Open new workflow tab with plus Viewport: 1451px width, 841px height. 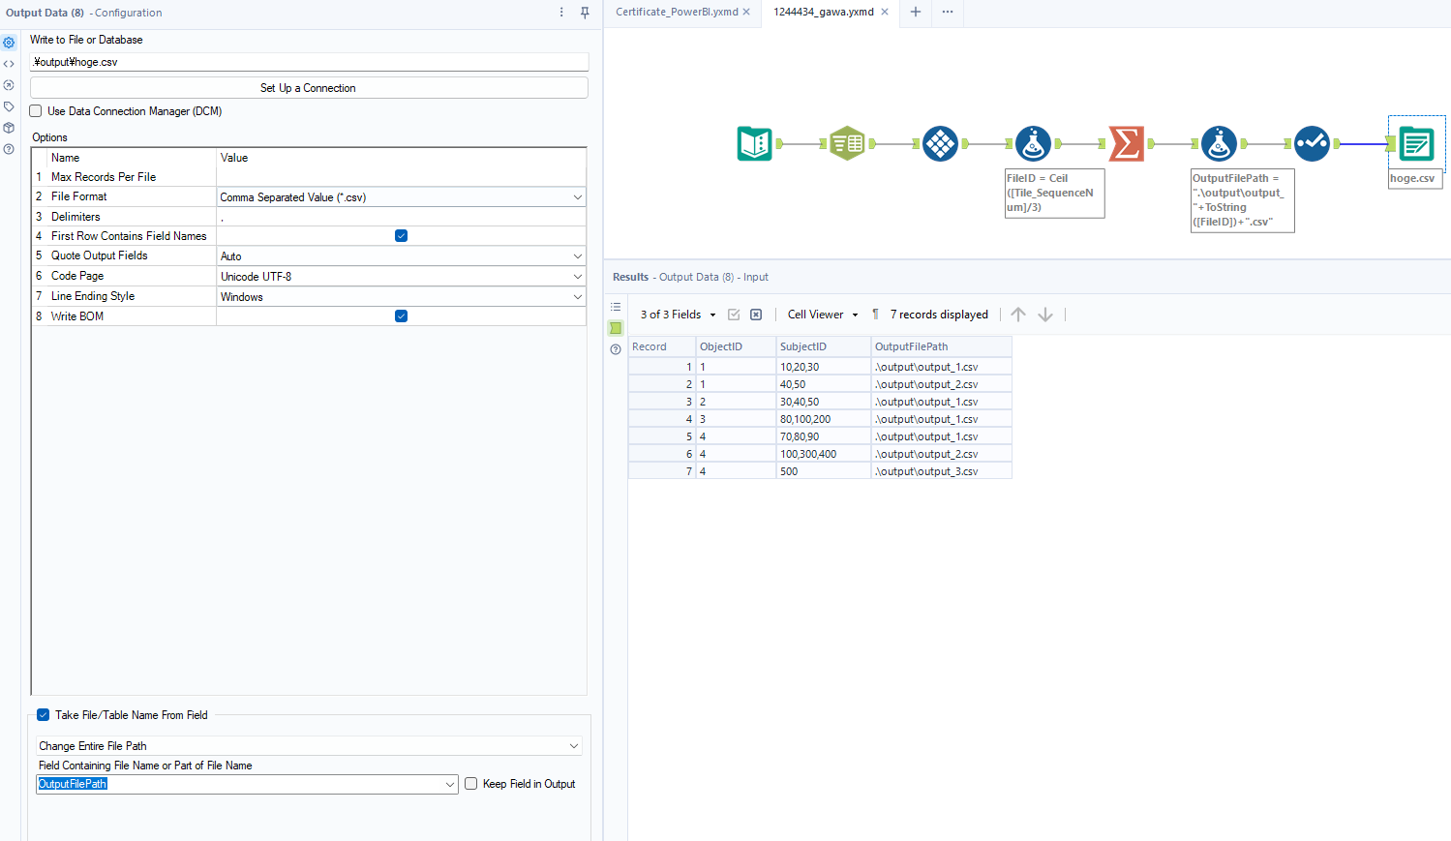coord(915,13)
